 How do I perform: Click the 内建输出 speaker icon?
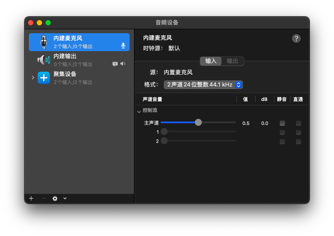coord(43,60)
